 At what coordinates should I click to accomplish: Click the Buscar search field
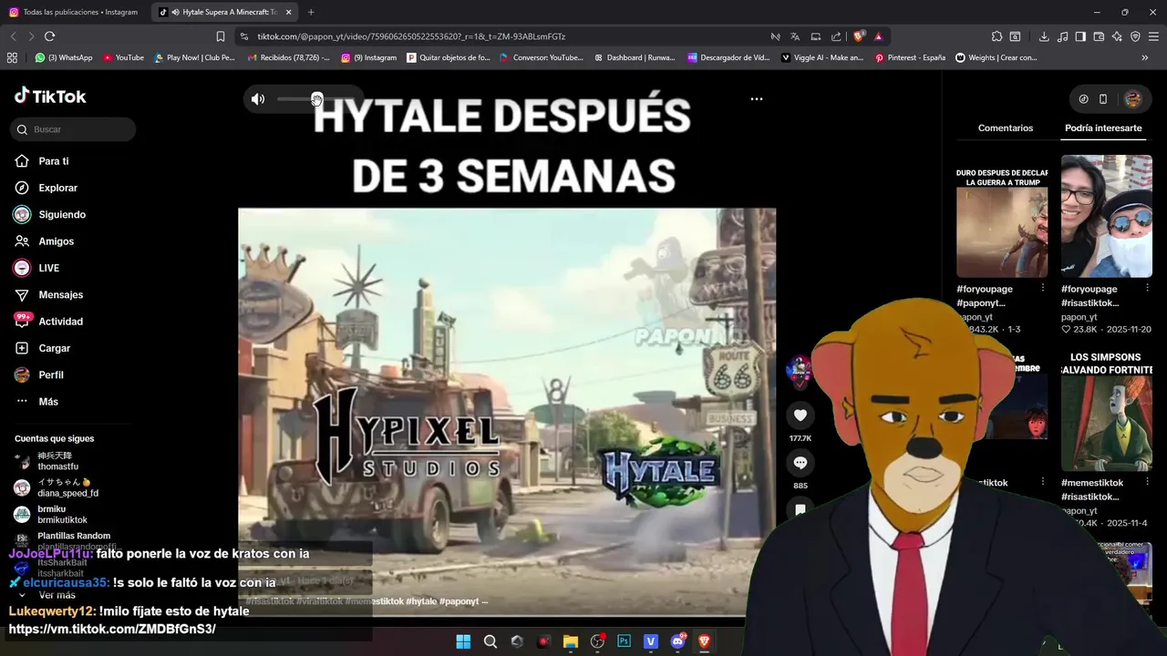pyautogui.click(x=74, y=129)
